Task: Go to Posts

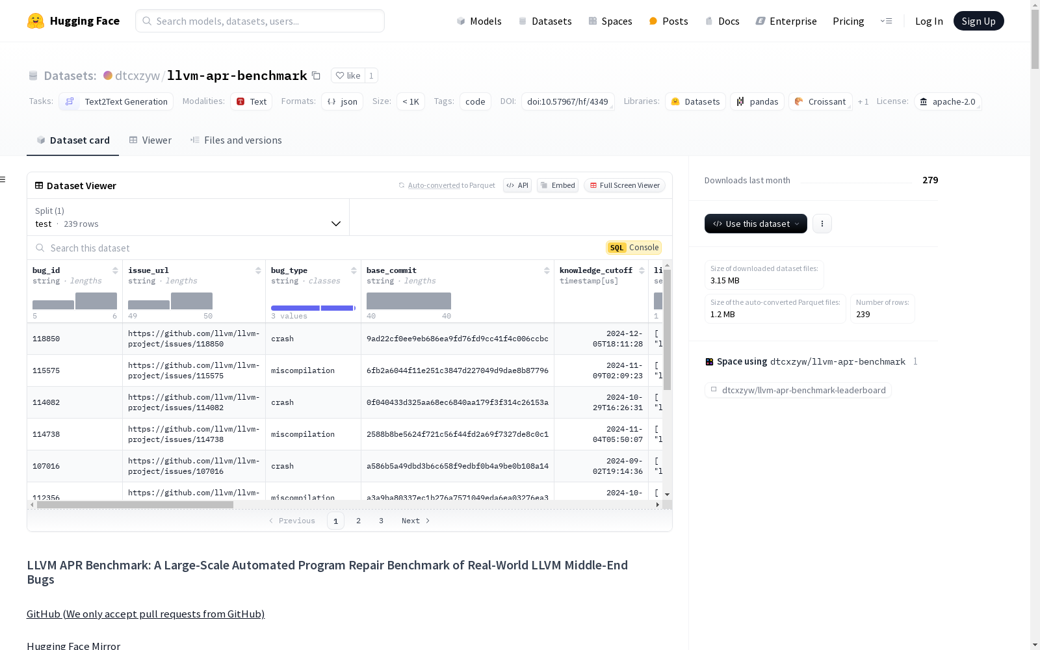Action: coord(668,21)
